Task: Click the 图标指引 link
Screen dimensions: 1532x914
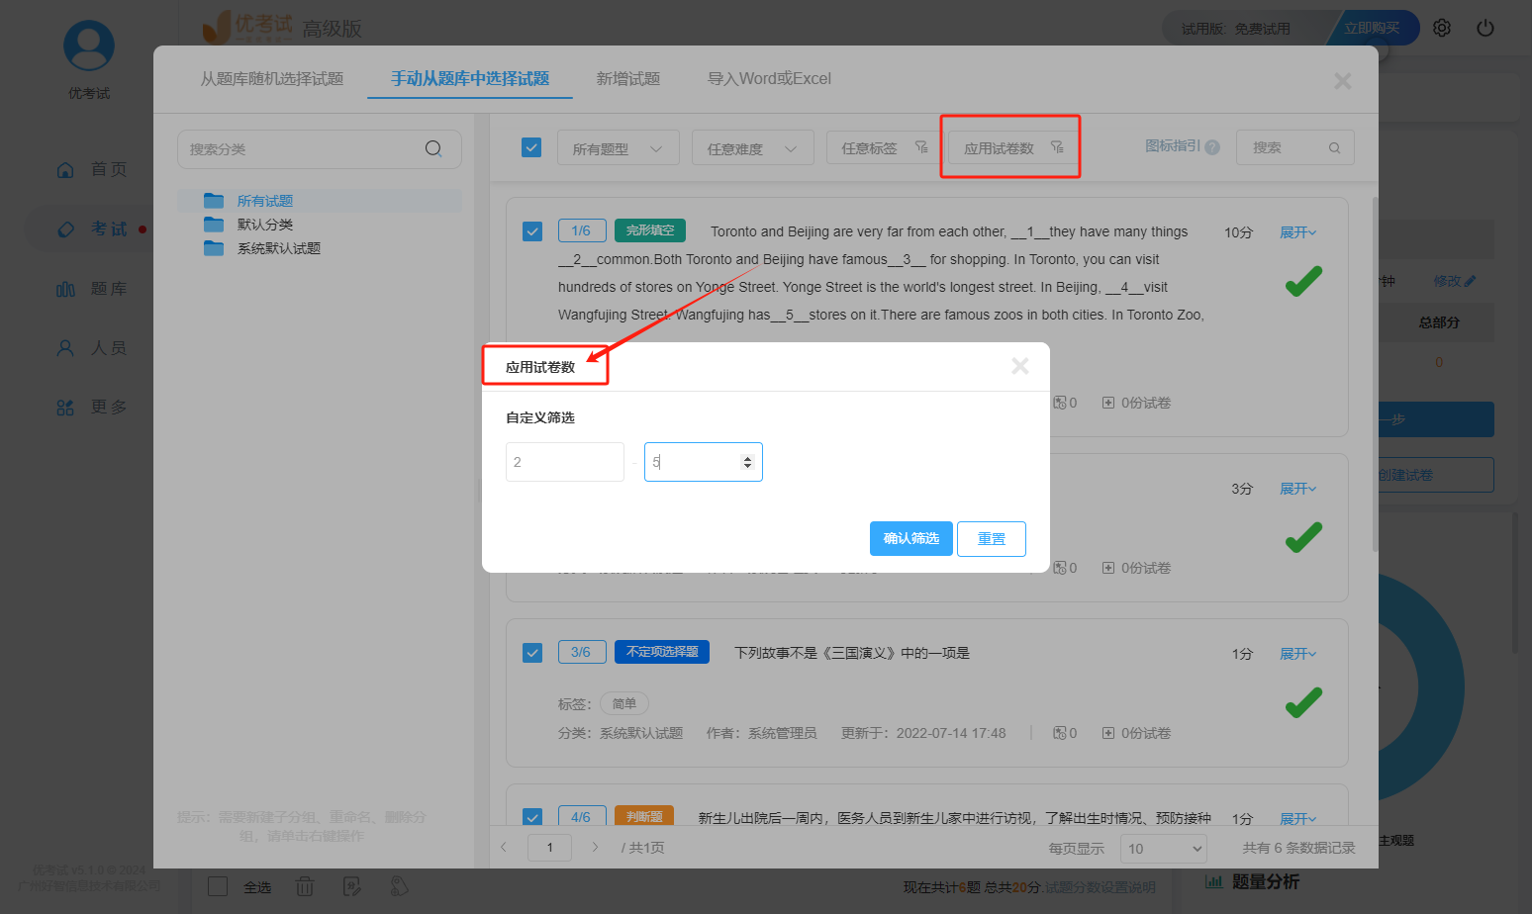Action: pos(1173,146)
